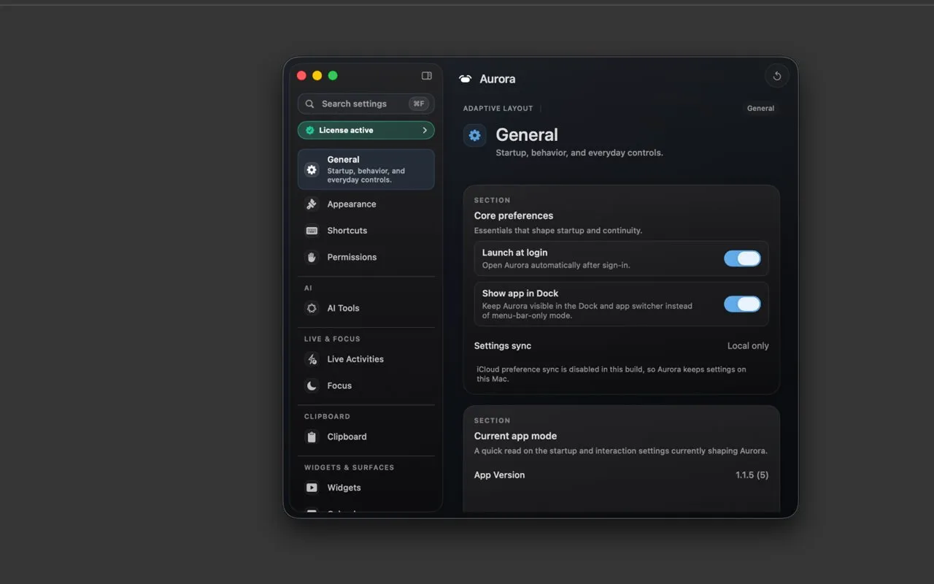Click the License active button
This screenshot has height=584, width=934.
point(366,130)
